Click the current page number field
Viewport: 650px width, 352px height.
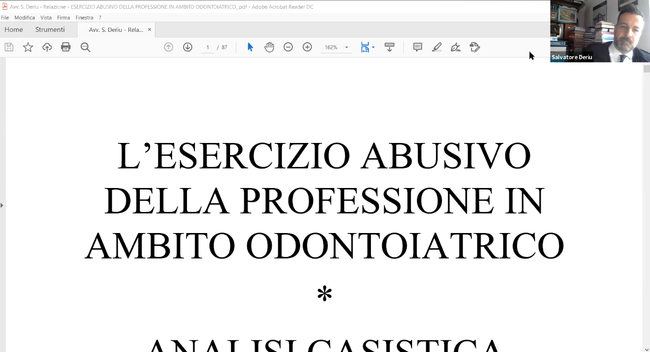click(208, 47)
